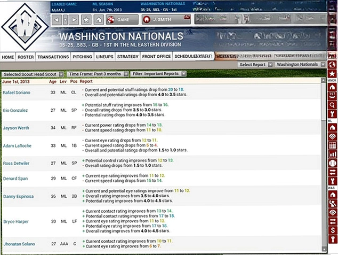The height and width of the screenshot is (255, 338).
Task: Switch to the HOME tab
Action: point(8,57)
